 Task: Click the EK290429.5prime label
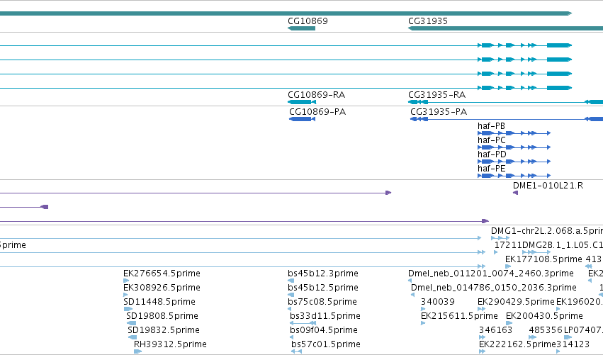(516, 302)
